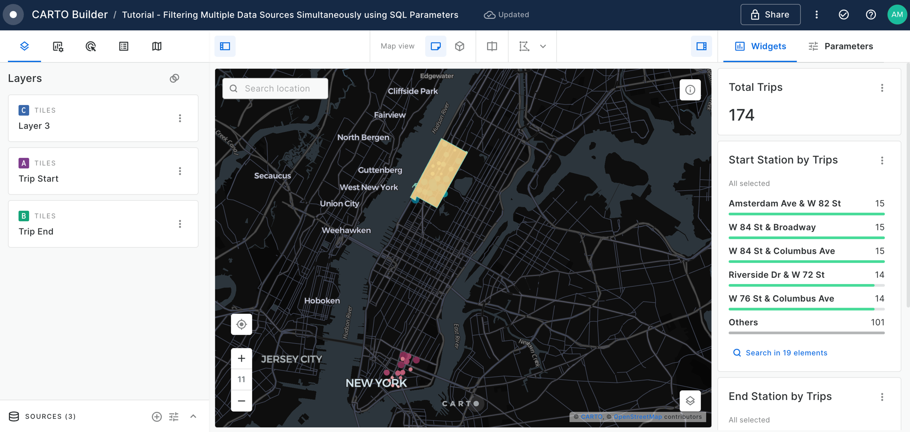Viewport: 910px width, 432px height.
Task: Open the Basemap icon in left sidebar
Action: [157, 46]
